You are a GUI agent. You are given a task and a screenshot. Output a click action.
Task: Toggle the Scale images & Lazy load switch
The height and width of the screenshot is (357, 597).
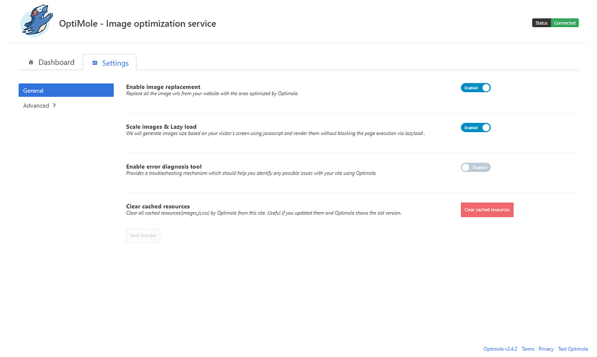click(x=475, y=128)
